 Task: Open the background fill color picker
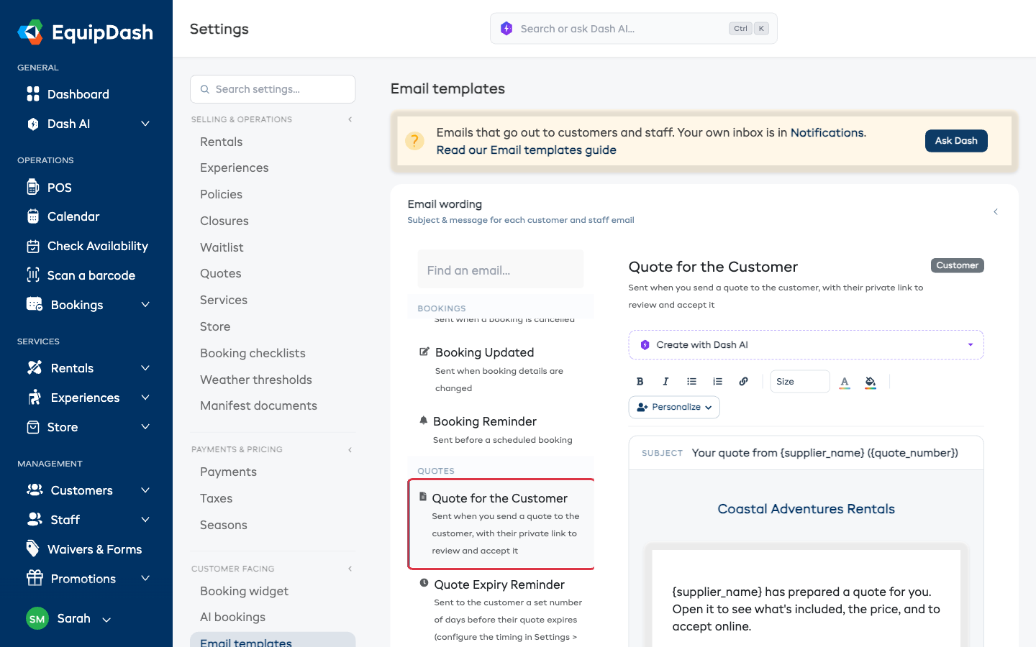tap(871, 382)
